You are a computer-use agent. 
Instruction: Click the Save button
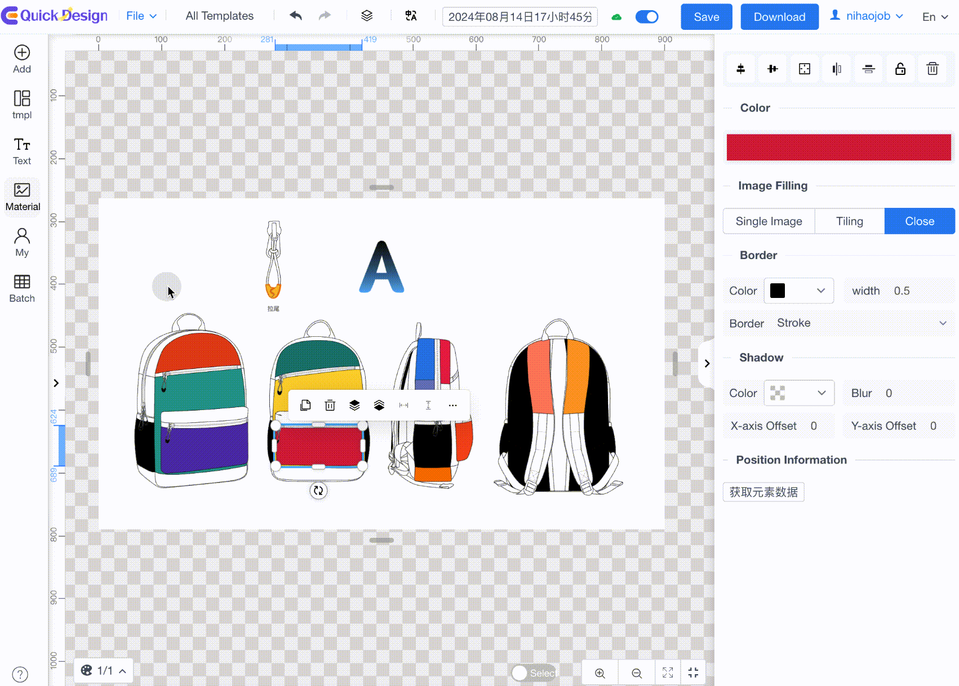click(707, 17)
